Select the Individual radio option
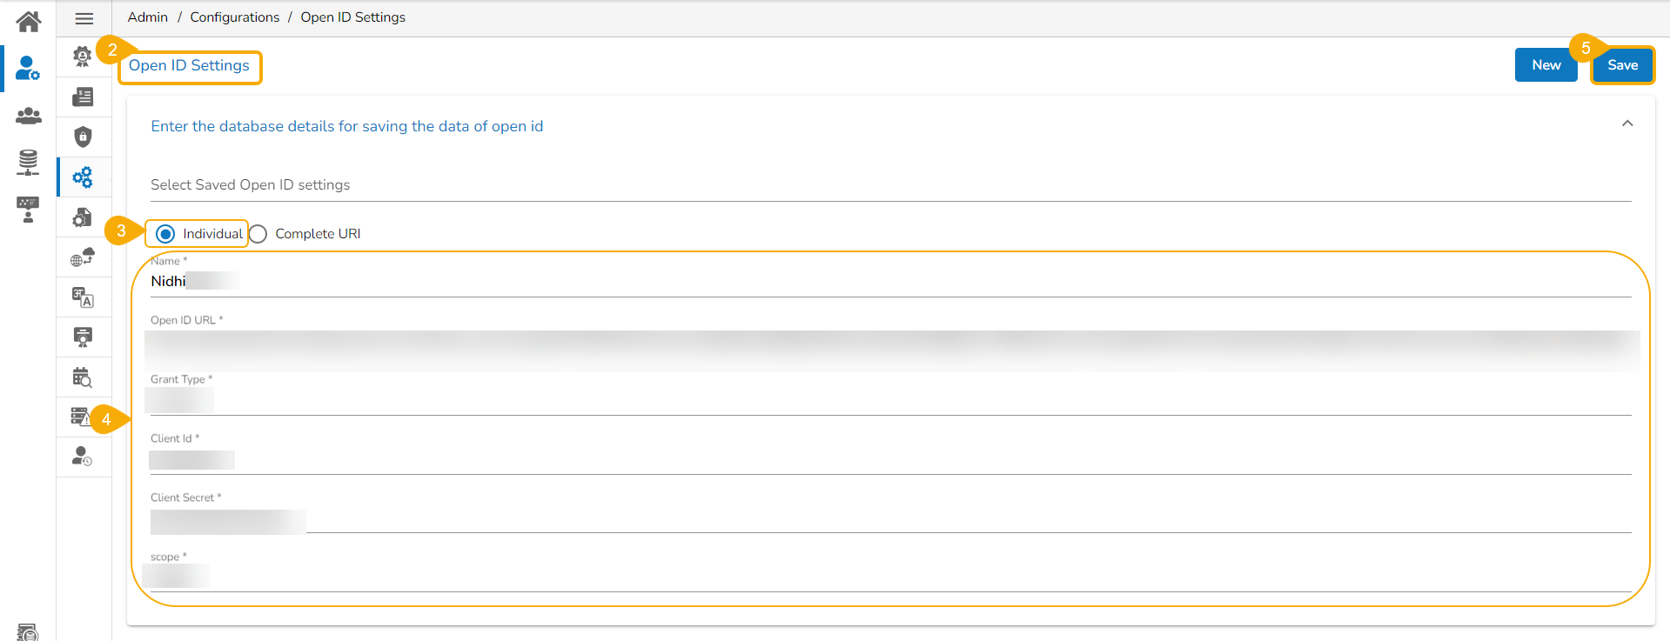 coord(165,234)
